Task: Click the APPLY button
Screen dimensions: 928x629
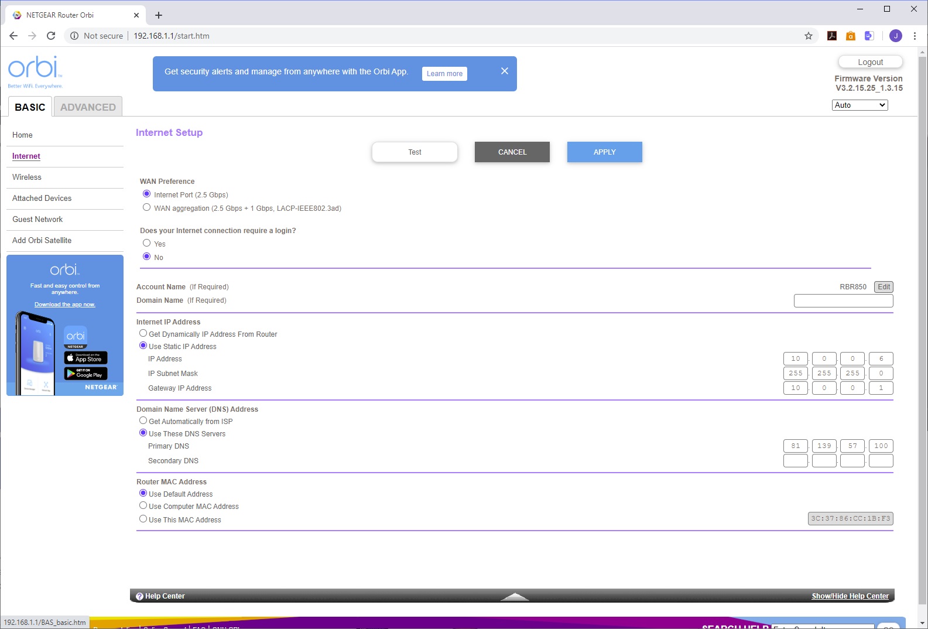Action: (x=605, y=152)
